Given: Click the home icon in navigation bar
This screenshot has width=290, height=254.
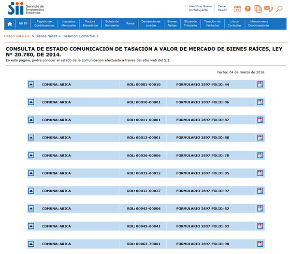Looking at the screenshot, I should [10, 24].
